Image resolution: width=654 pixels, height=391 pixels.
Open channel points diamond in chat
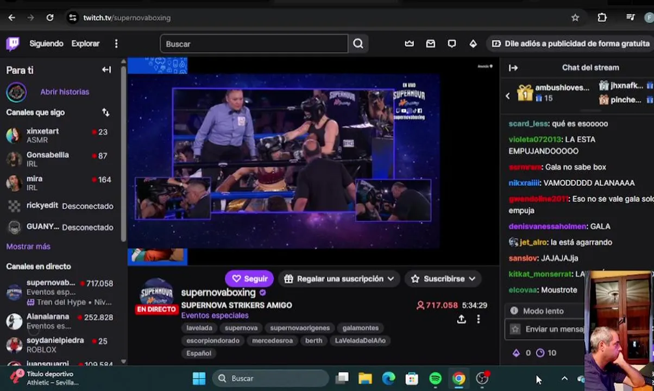tap(516, 353)
